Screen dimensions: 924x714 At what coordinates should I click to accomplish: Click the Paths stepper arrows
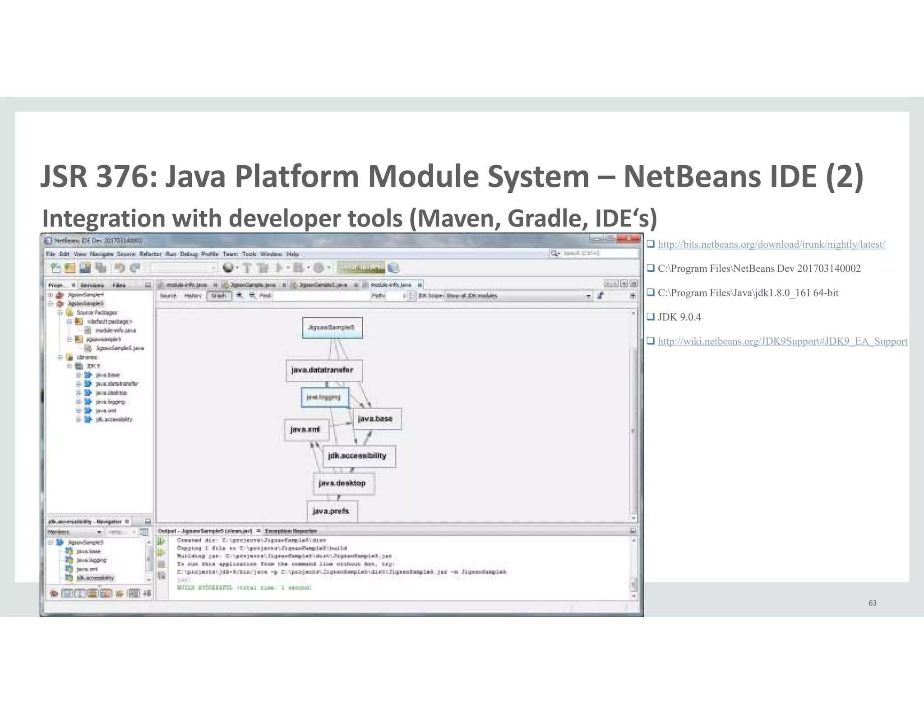click(x=411, y=296)
